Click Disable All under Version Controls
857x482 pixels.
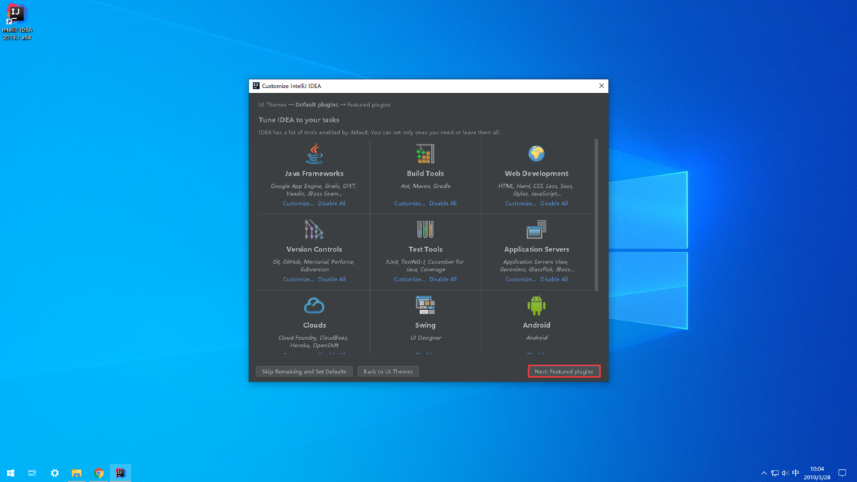(332, 279)
